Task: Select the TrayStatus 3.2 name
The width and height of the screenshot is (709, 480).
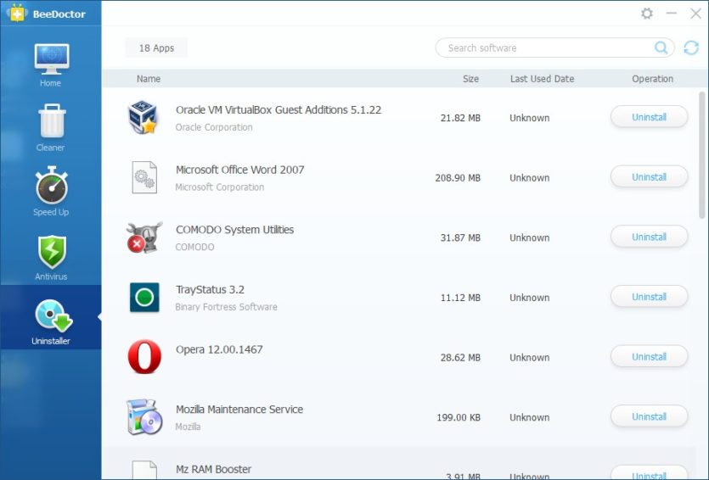Action: tap(210, 289)
